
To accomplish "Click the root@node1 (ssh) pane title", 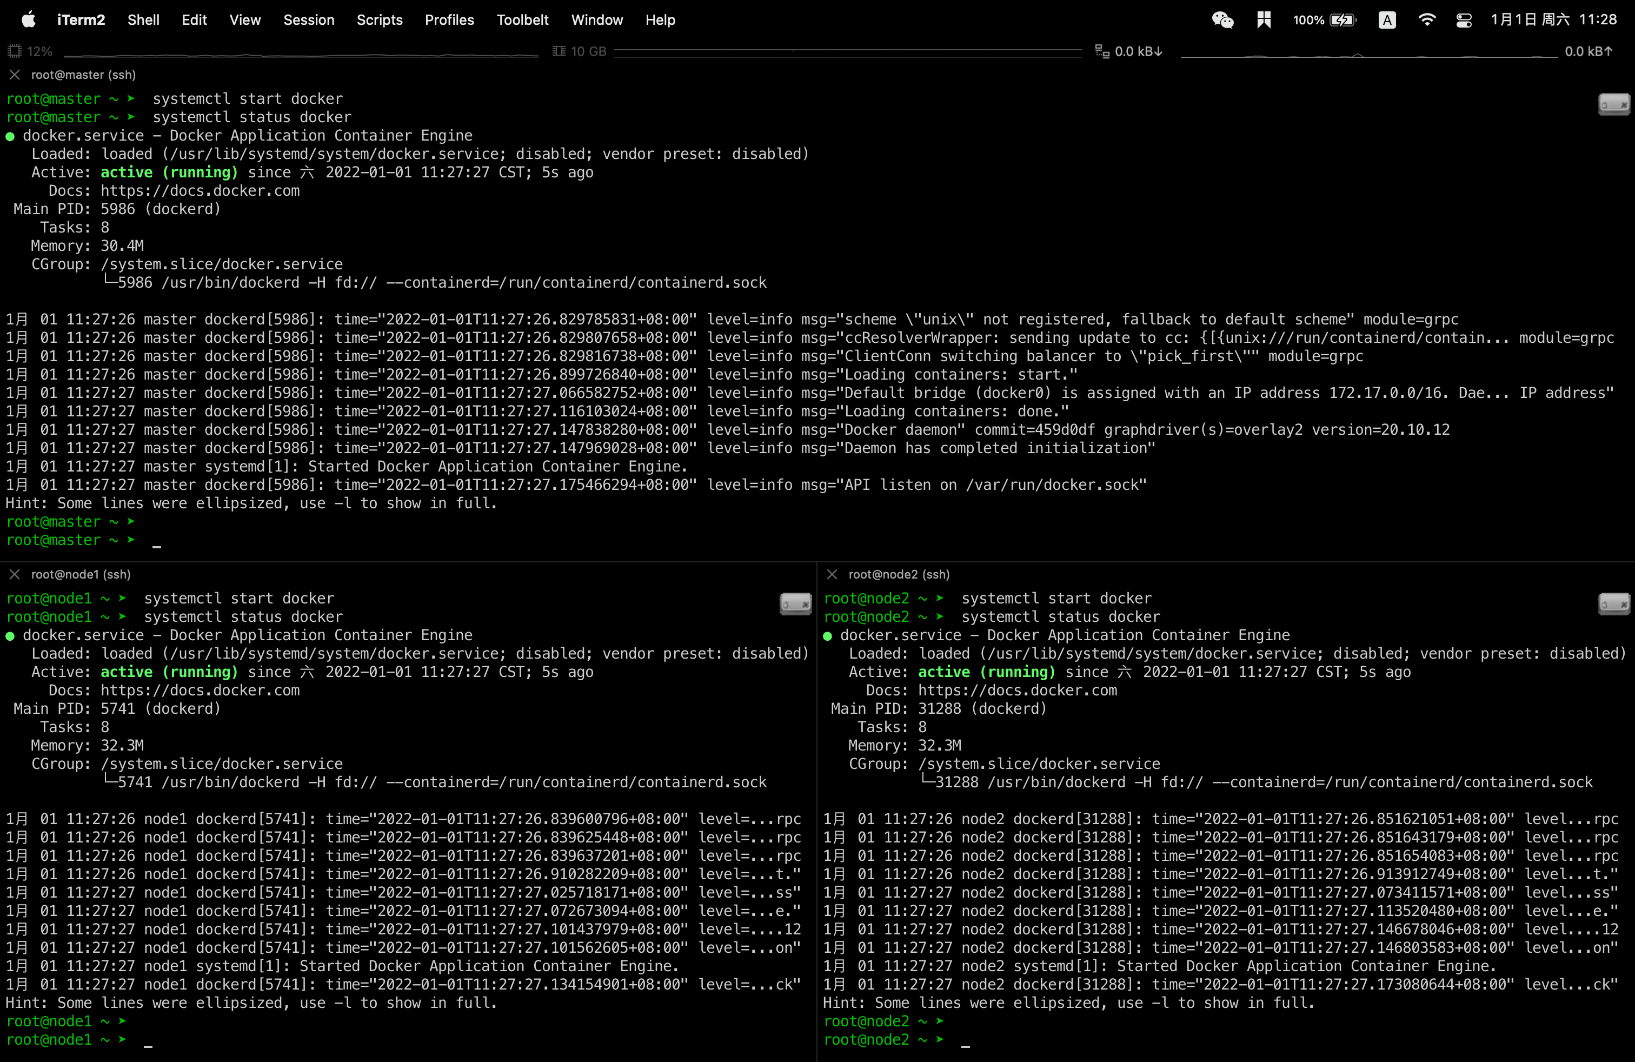I will (x=81, y=574).
